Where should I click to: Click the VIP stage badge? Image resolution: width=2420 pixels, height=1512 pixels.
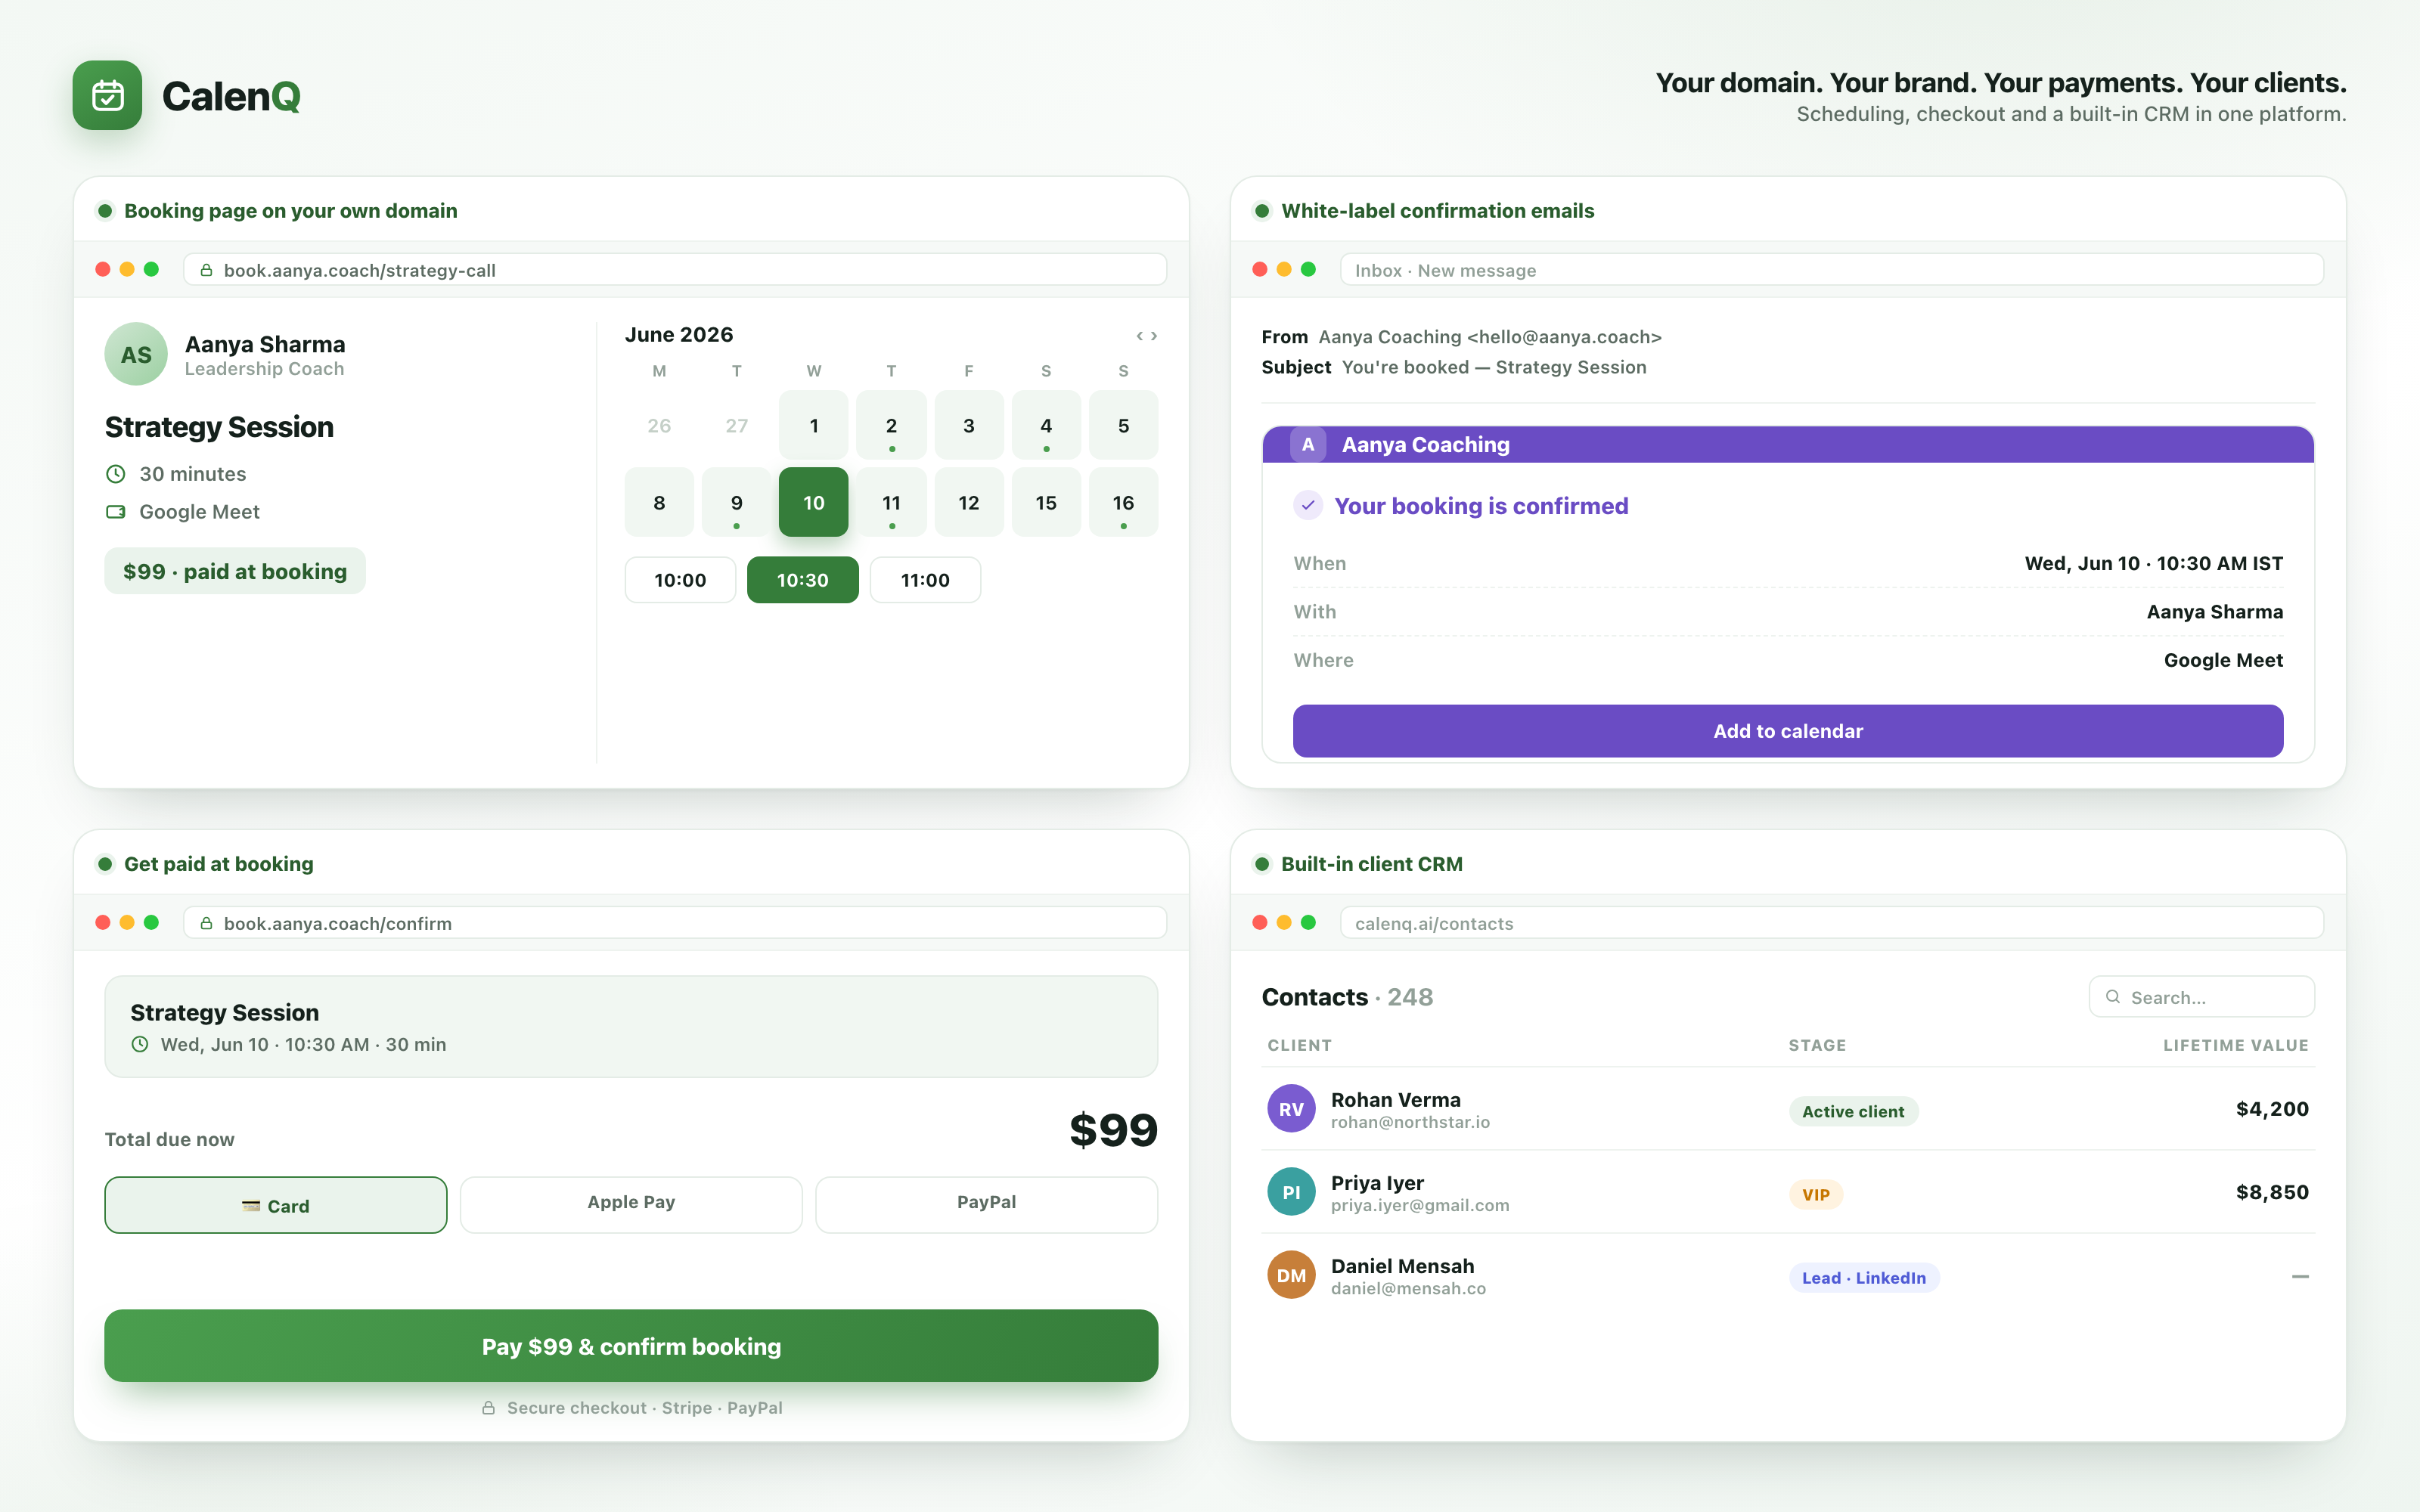point(1816,1194)
